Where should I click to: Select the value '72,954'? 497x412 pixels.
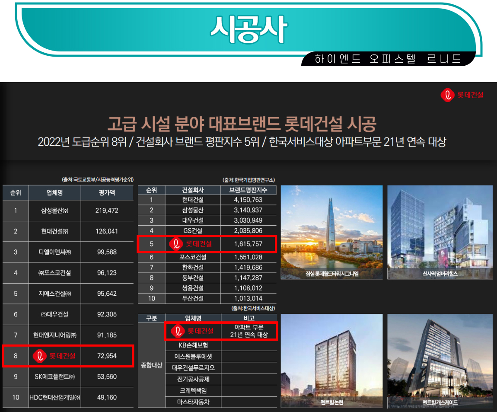107,356
